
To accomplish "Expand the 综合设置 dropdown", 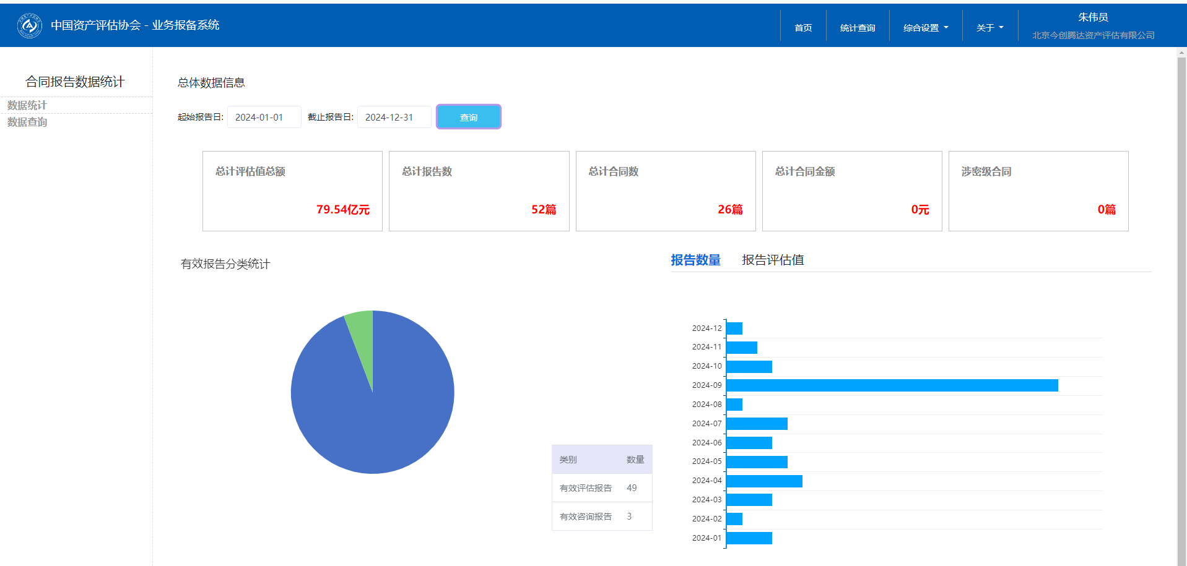I will coord(925,28).
